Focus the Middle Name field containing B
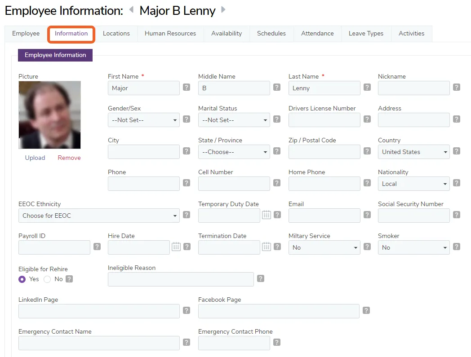Screen dimensions: 471x357 234,88
